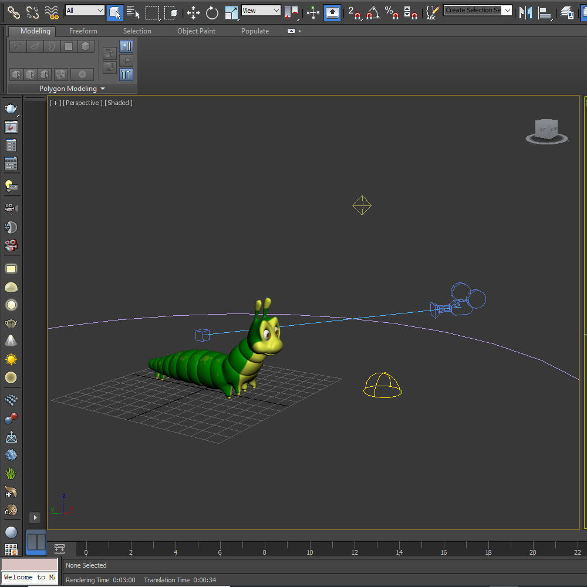Click the pink MAXScript listener field
587x587 pixels.
(x=29, y=564)
